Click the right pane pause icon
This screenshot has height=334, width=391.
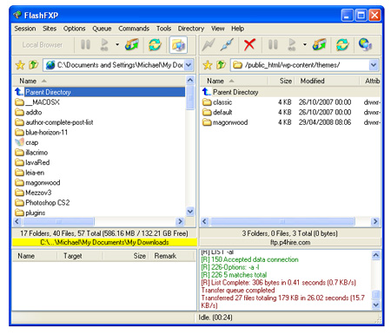(x=273, y=45)
